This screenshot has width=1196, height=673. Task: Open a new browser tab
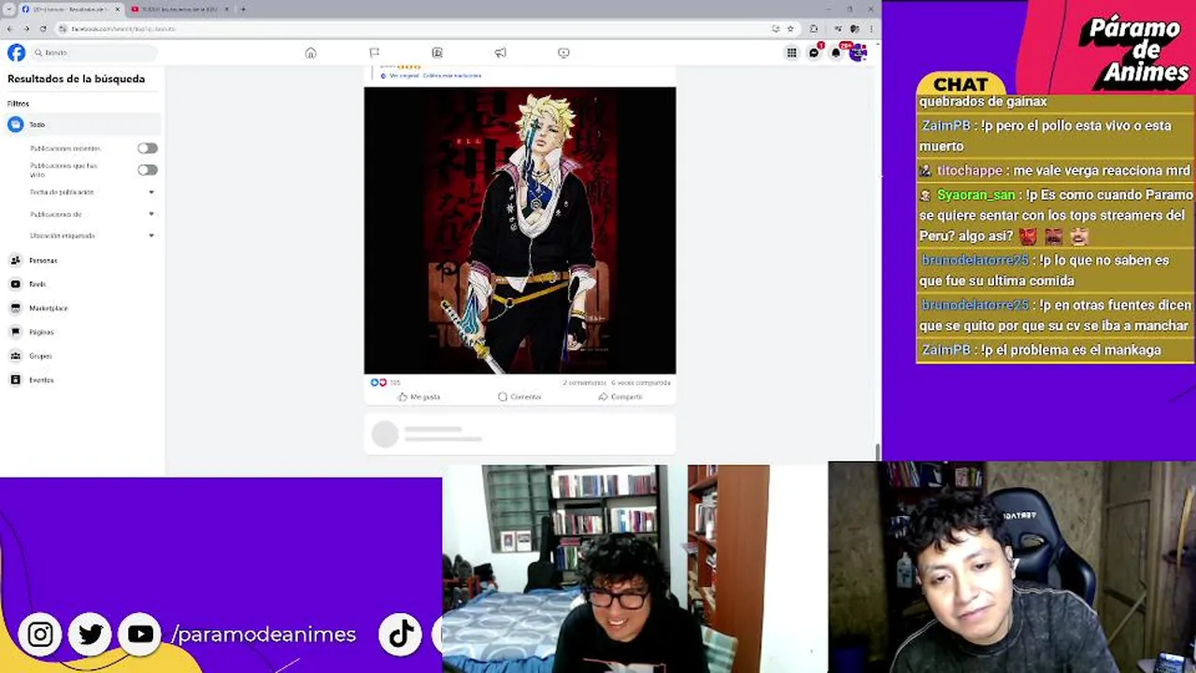coord(243,9)
